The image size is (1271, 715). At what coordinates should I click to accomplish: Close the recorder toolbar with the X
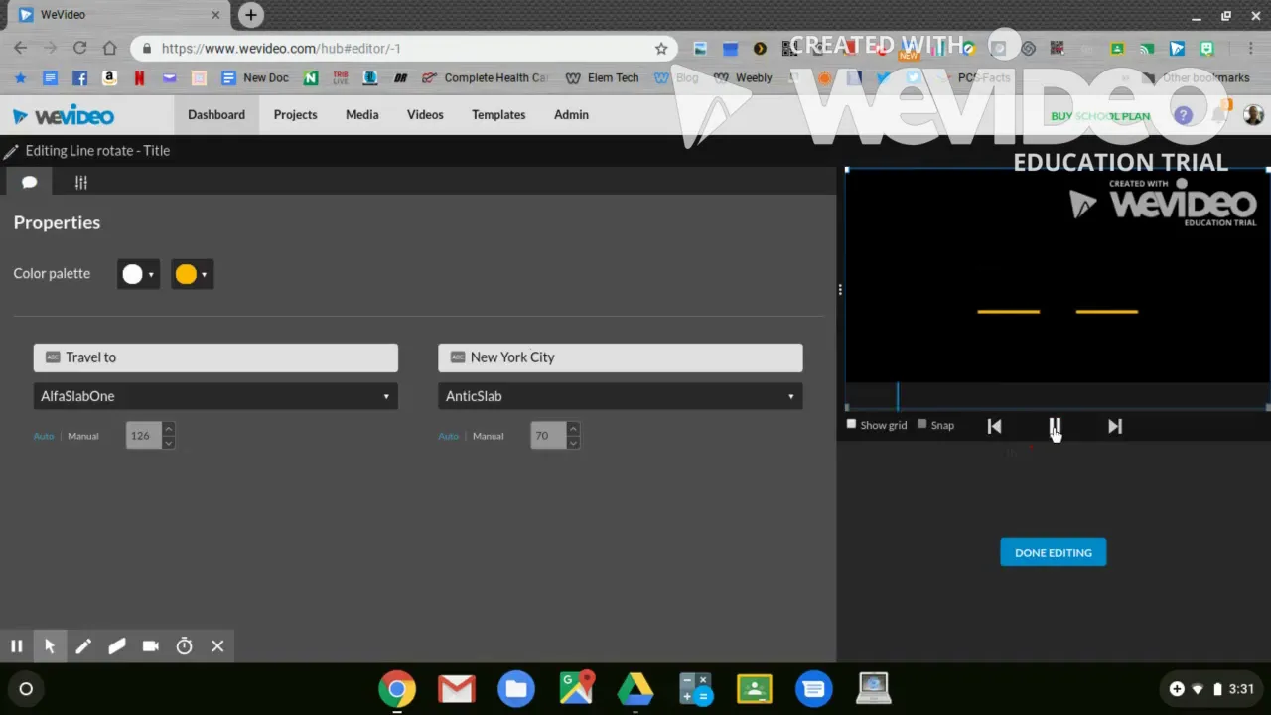217,646
